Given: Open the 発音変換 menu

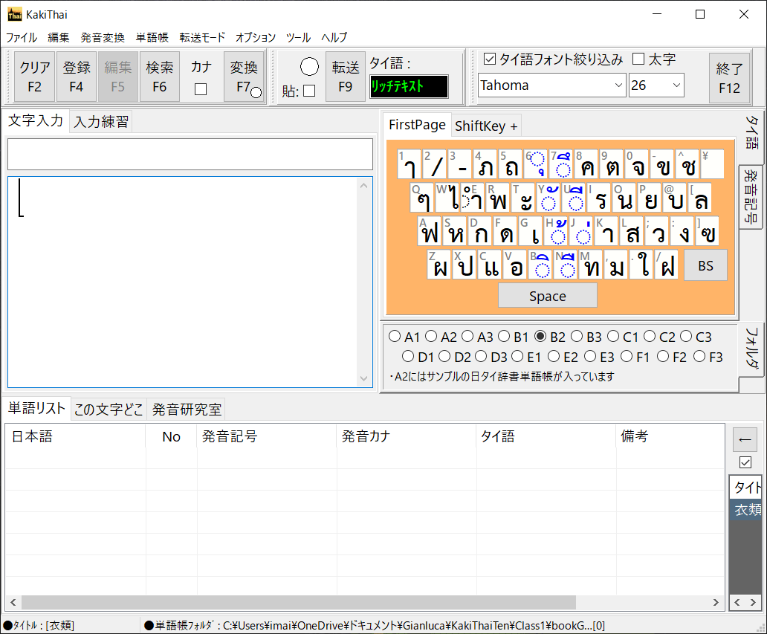Looking at the screenshot, I should tap(103, 37).
